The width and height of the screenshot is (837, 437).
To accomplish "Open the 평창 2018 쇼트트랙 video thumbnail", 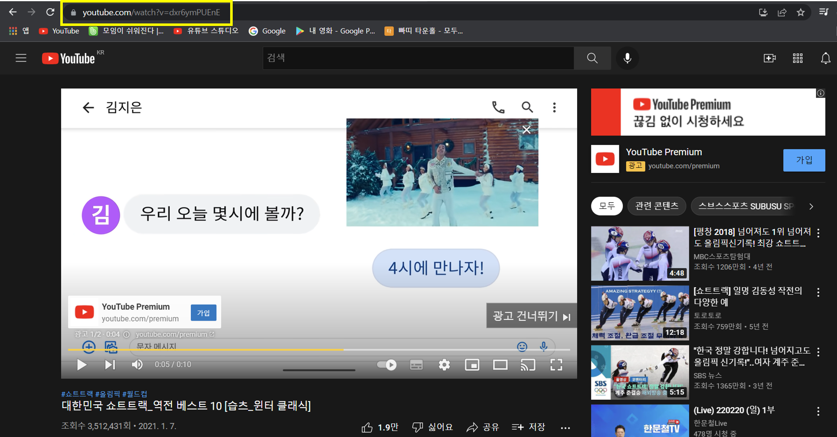I will tap(640, 254).
